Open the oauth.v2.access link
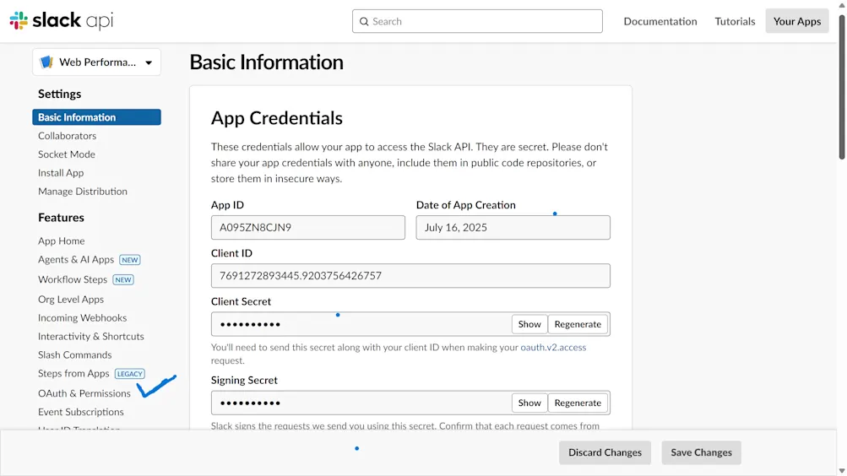Viewport: 847px width, 476px height. (x=553, y=347)
